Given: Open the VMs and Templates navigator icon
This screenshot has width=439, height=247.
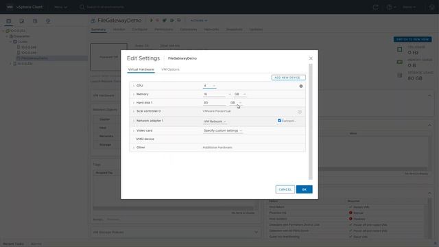Looking at the screenshot, I should 22,21.
